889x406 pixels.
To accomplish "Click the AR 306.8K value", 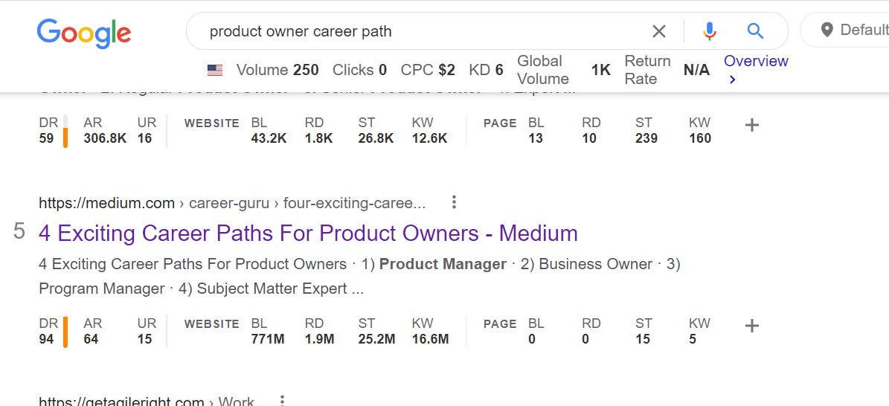I will tap(105, 138).
